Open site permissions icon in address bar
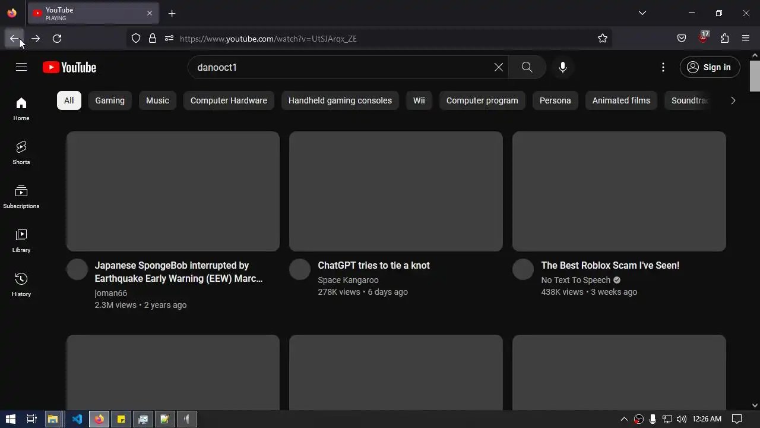760x428 pixels. click(x=169, y=39)
